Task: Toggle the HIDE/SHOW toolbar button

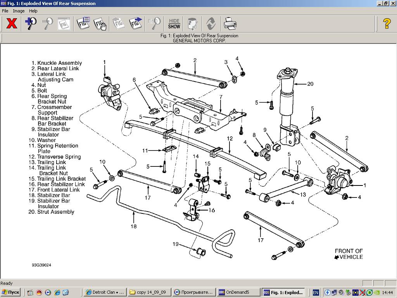Action: pos(174,24)
